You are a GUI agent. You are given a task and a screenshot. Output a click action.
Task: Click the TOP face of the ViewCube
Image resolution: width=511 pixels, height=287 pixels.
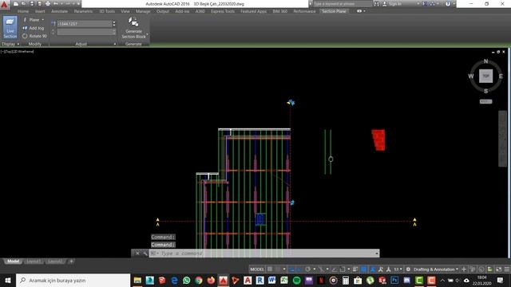coord(485,77)
